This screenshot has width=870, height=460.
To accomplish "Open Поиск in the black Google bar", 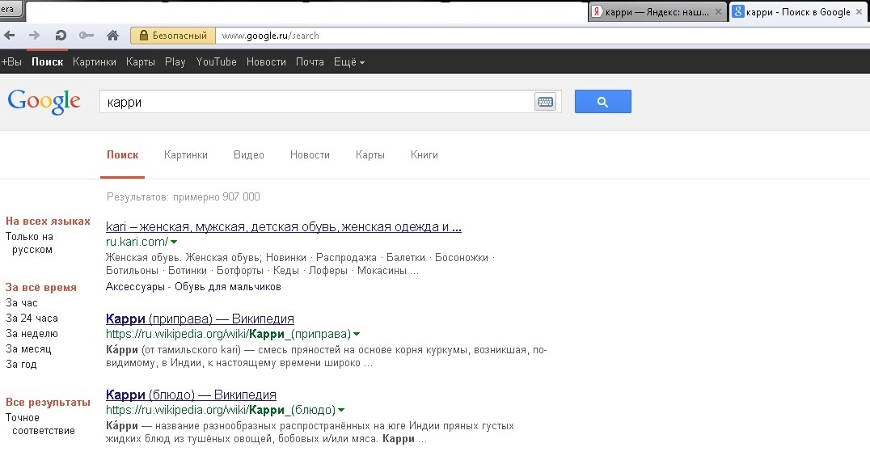I will [x=47, y=61].
